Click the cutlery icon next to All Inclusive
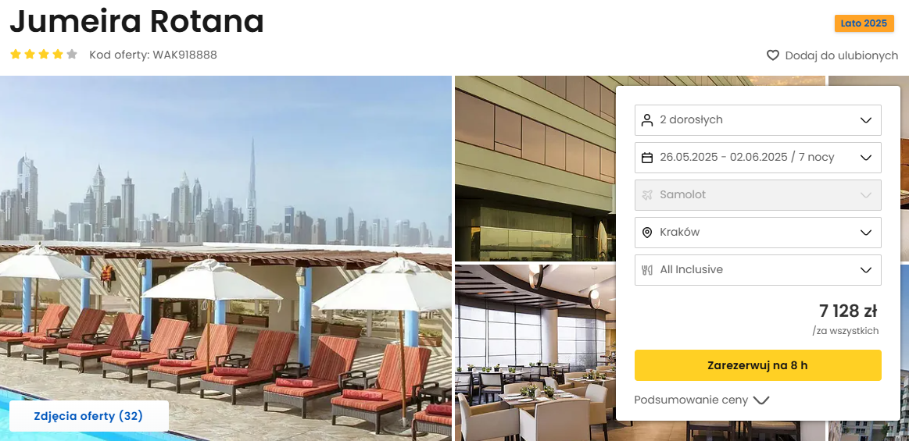909x441 pixels. pyautogui.click(x=647, y=270)
